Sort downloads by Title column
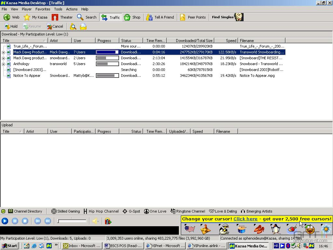333x250 pixels. pos(24,41)
